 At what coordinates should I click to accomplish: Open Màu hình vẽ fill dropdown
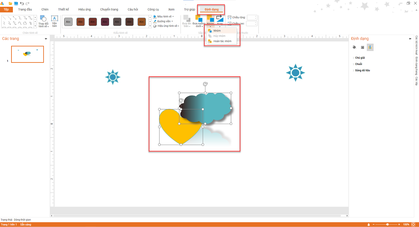point(163,16)
